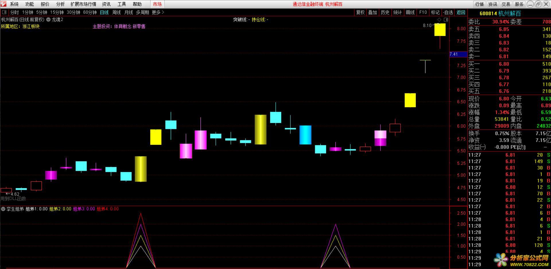Click the TongDaXin red logo icon

tap(3, 4)
